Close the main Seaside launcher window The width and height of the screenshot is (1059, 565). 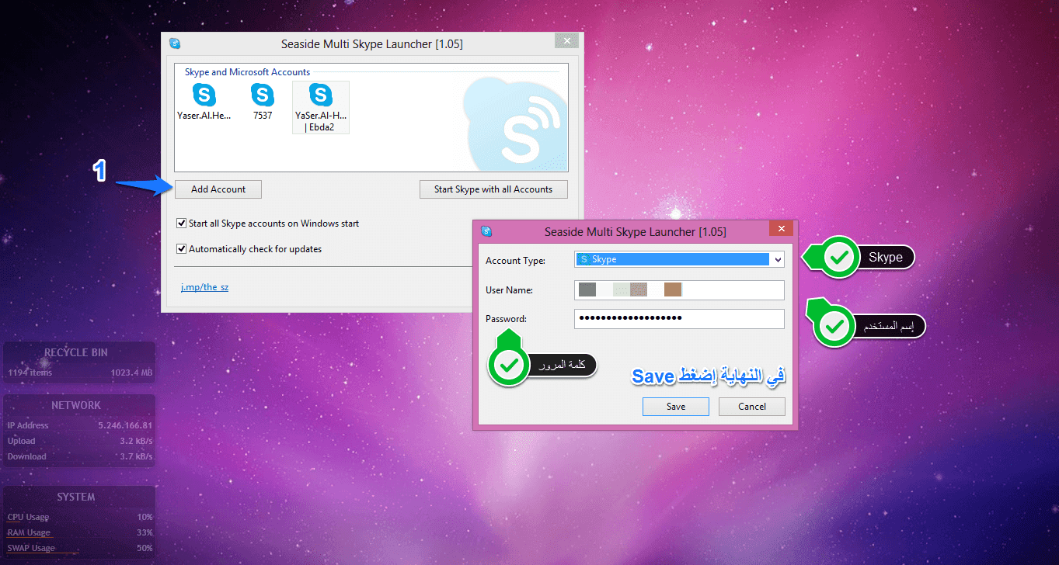pos(567,40)
